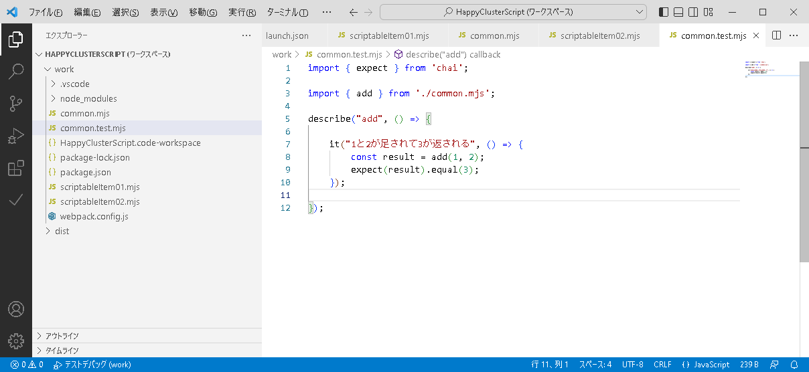Open Explorer views and more actions ellipsis
The image size is (809, 372).
coord(246,35)
